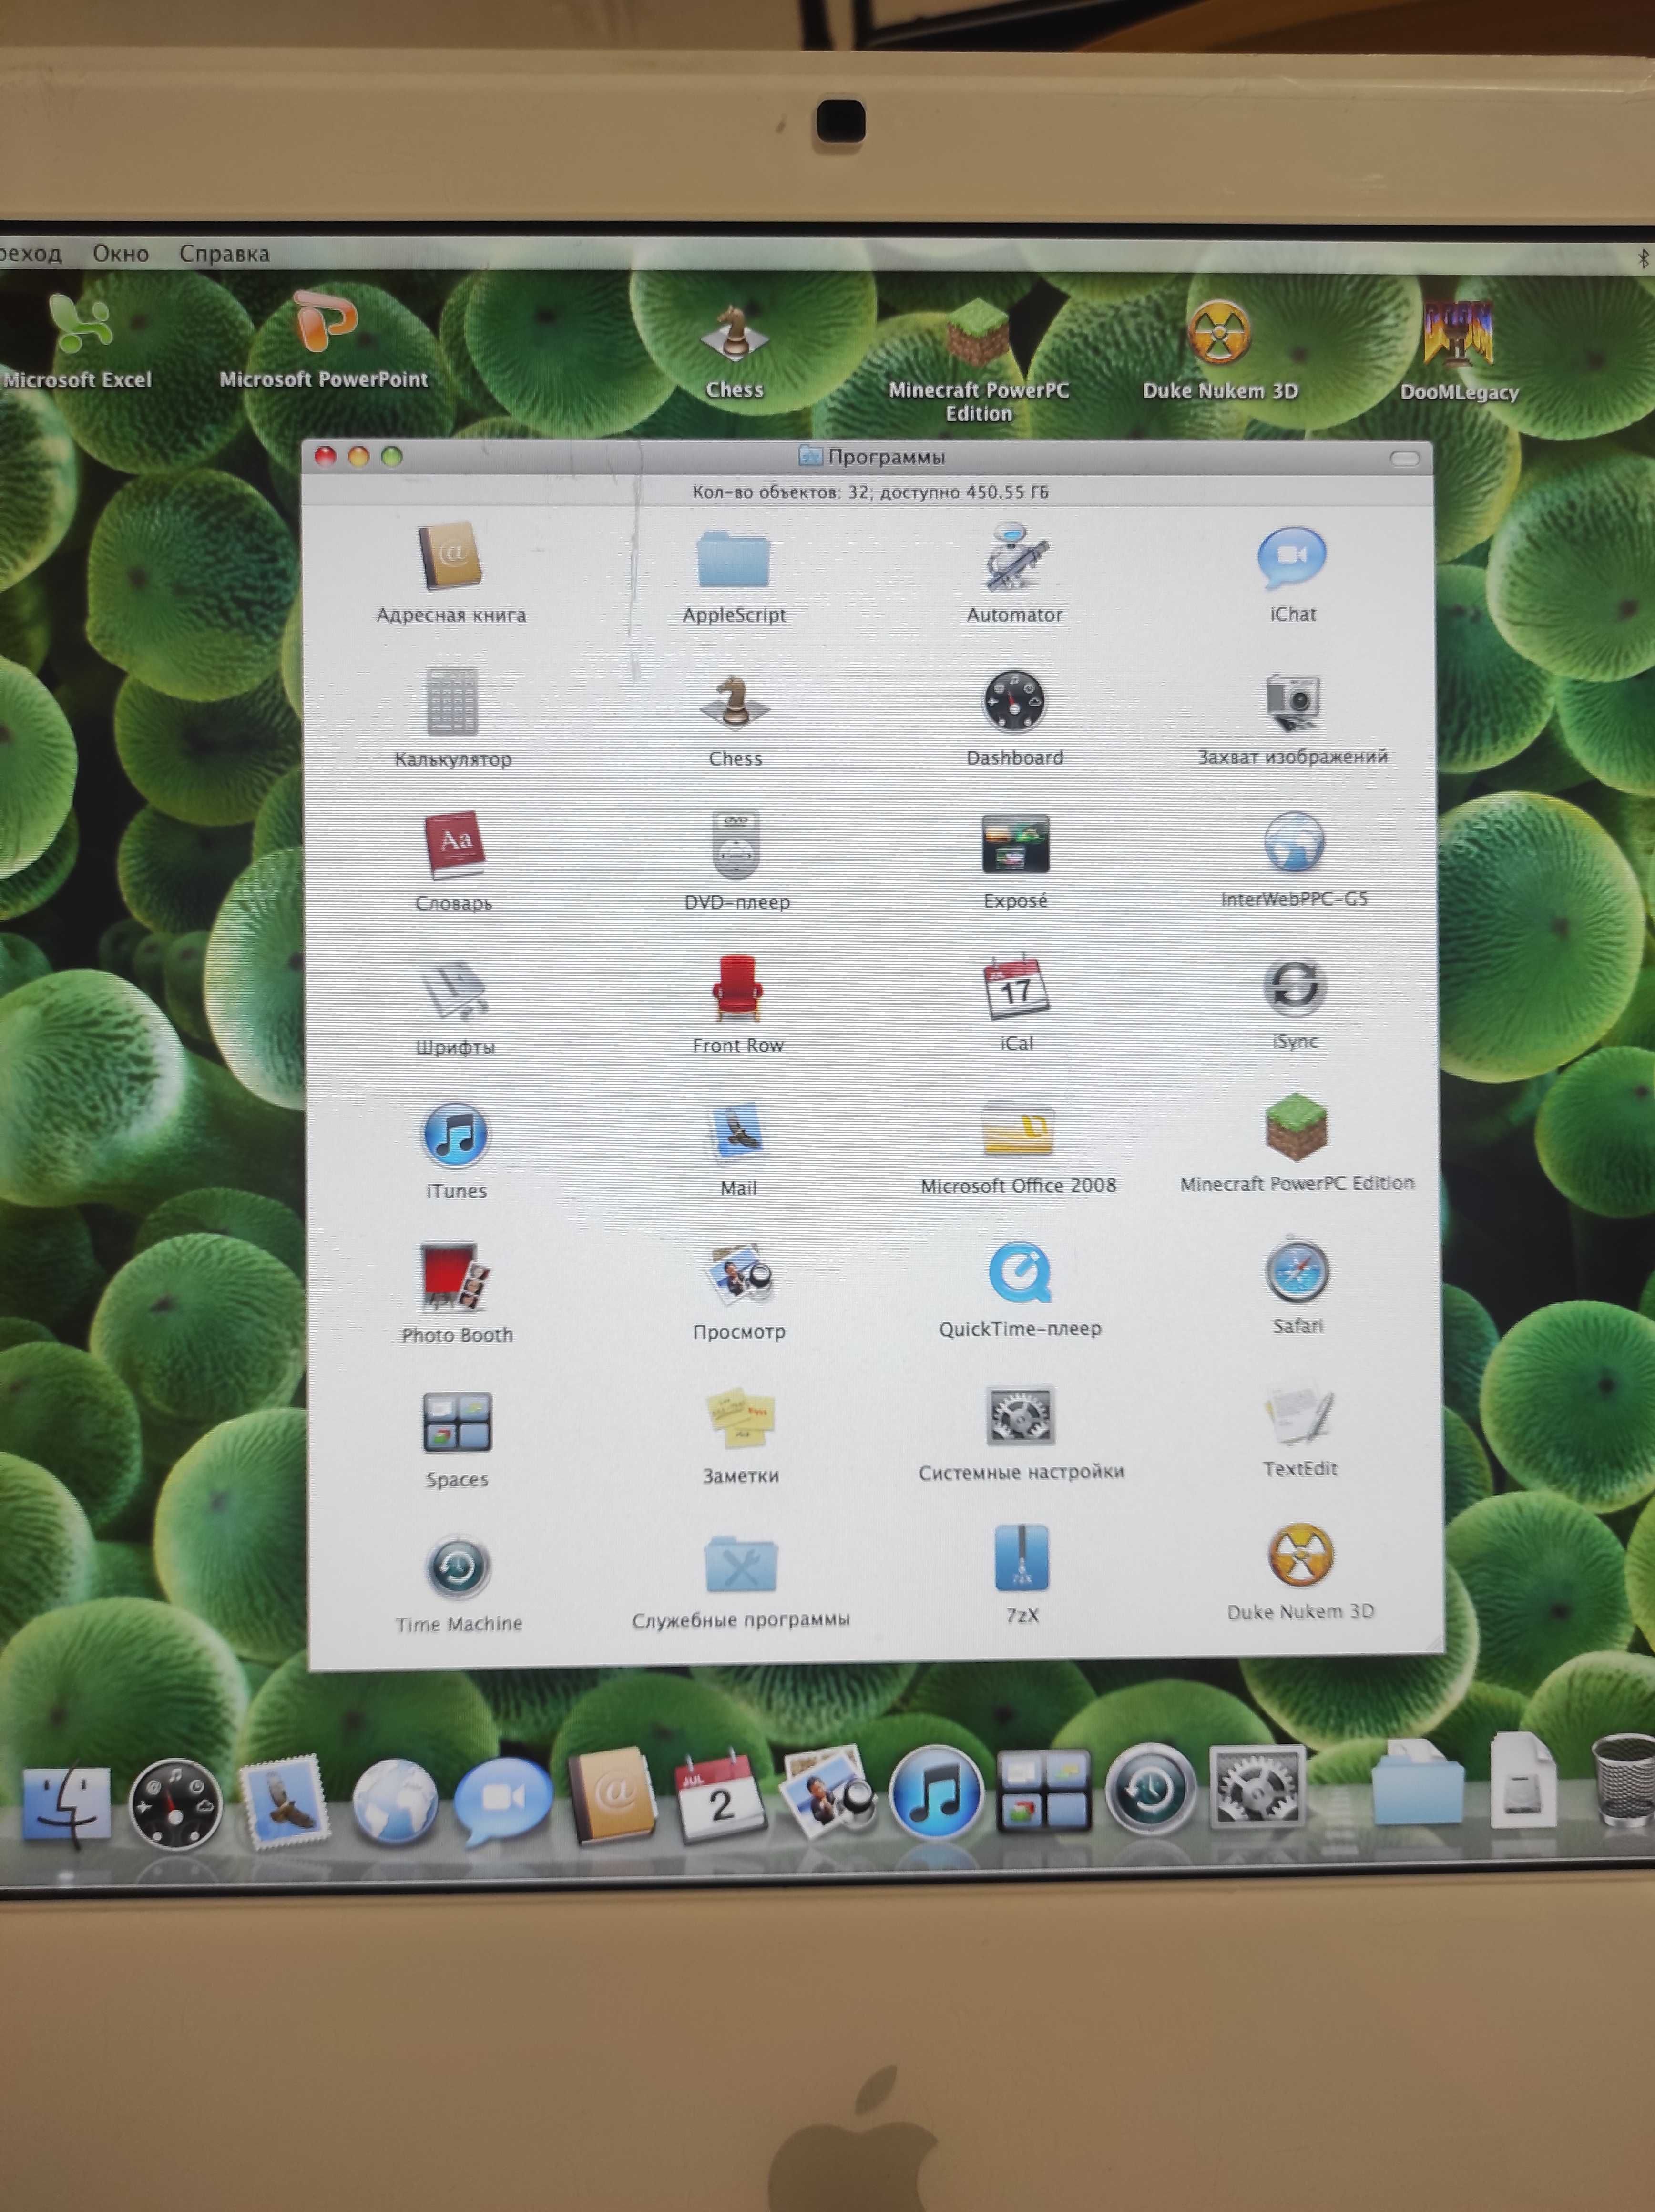This screenshot has height=2212, width=1655.
Task: Launch DVD-плеер app
Action: [737, 845]
